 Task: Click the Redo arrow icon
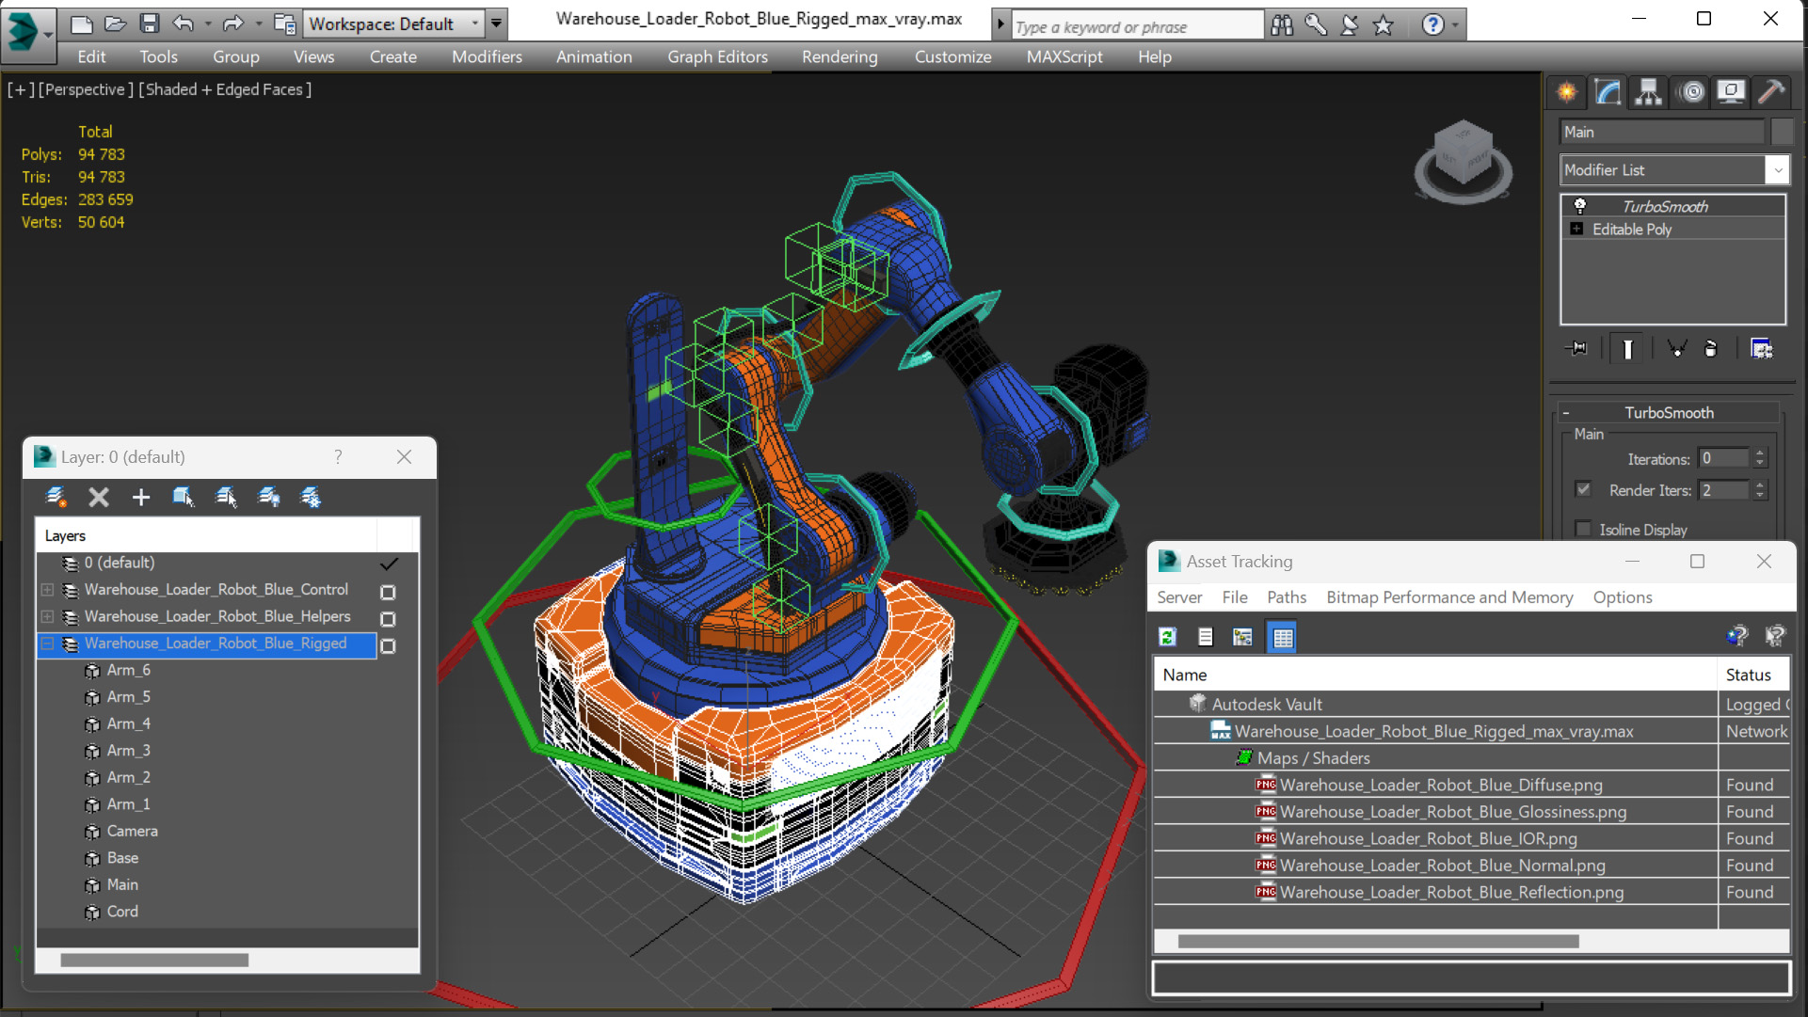[x=232, y=24]
